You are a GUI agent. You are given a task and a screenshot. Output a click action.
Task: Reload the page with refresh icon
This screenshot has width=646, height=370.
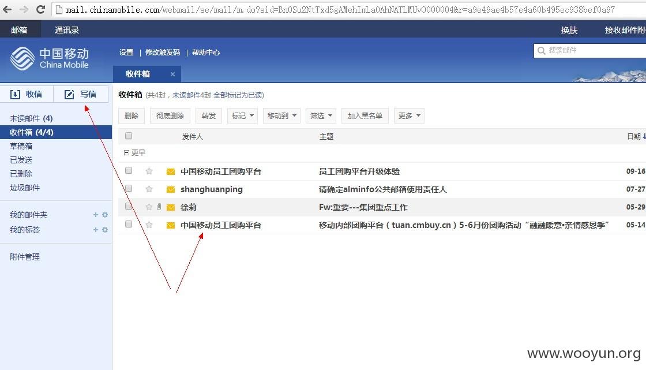pos(40,9)
